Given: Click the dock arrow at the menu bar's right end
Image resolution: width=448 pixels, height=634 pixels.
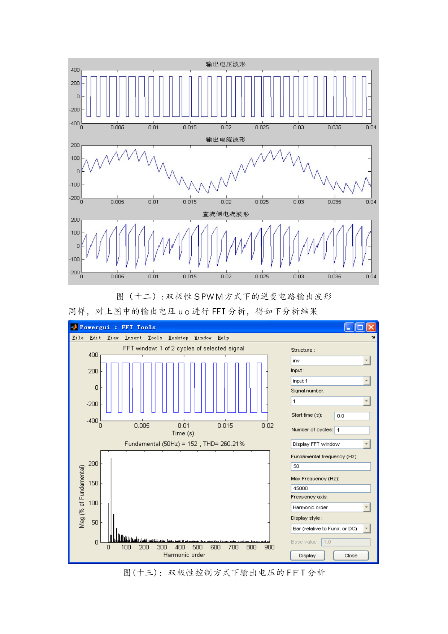Looking at the screenshot, I should coord(373,337).
